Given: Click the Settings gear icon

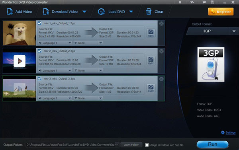Looking at the screenshot, I should click(223, 132).
